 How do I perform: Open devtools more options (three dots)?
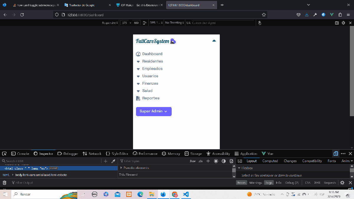[343, 154]
